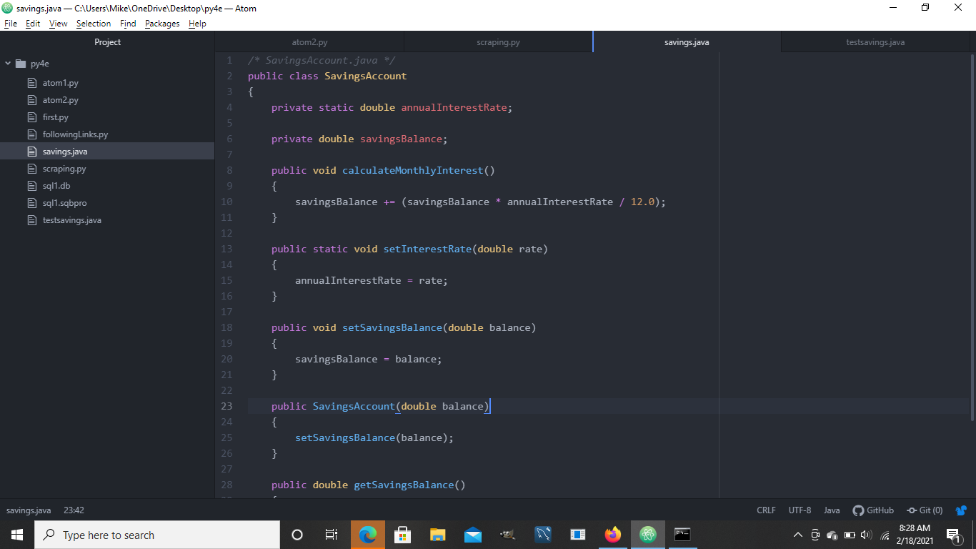The height and width of the screenshot is (549, 976).
Task: Open the sql1.db file in the sidebar
Action: point(56,186)
